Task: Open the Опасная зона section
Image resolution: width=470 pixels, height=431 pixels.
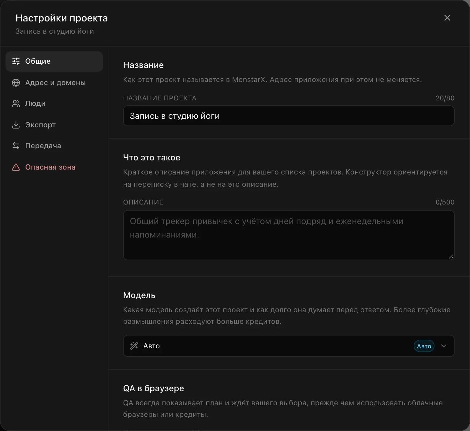Action: (x=54, y=167)
